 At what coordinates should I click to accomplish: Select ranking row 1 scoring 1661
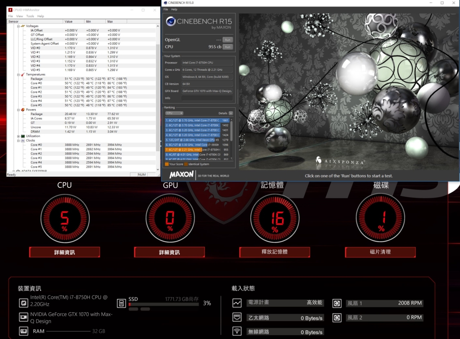pyautogui.click(x=197, y=120)
